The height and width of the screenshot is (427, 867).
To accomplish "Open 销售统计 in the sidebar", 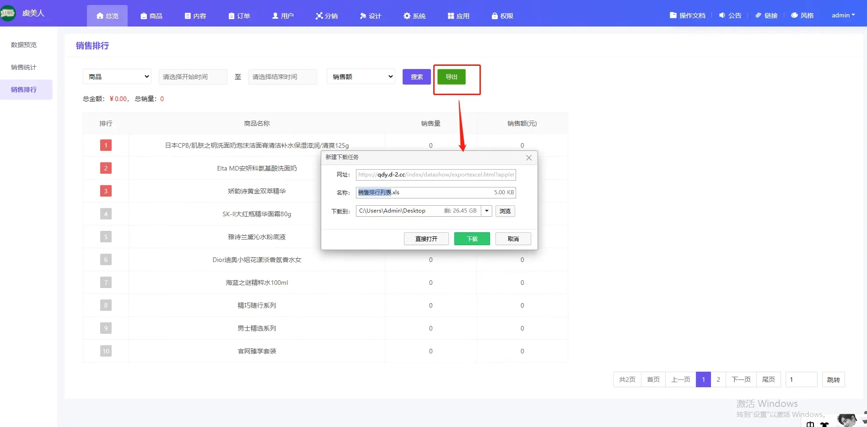I will [24, 67].
